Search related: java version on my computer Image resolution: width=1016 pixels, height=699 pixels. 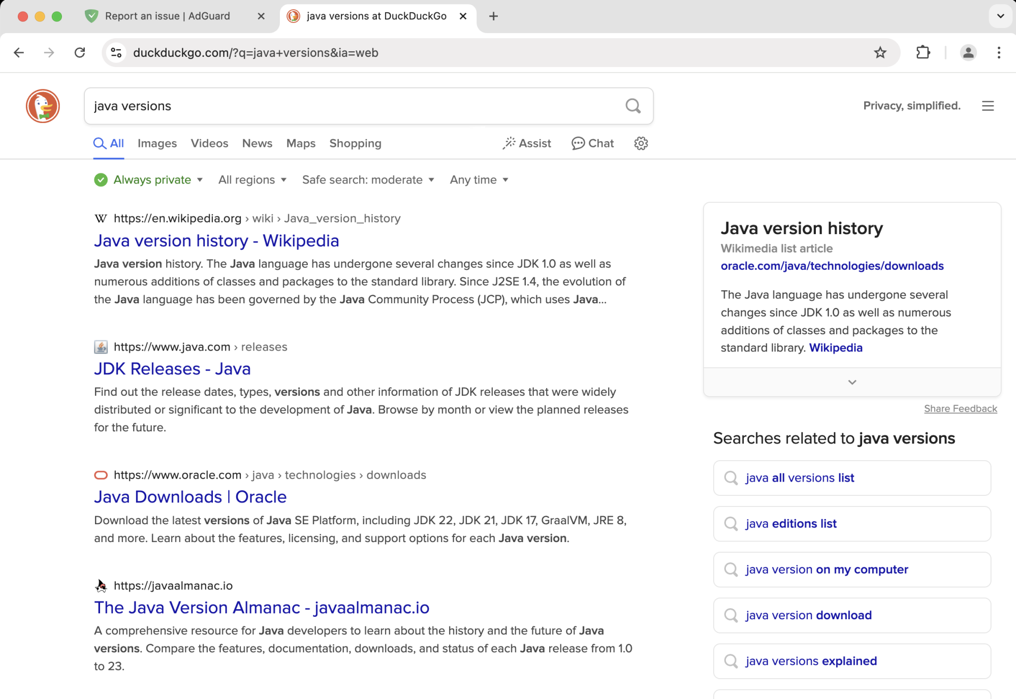point(852,569)
